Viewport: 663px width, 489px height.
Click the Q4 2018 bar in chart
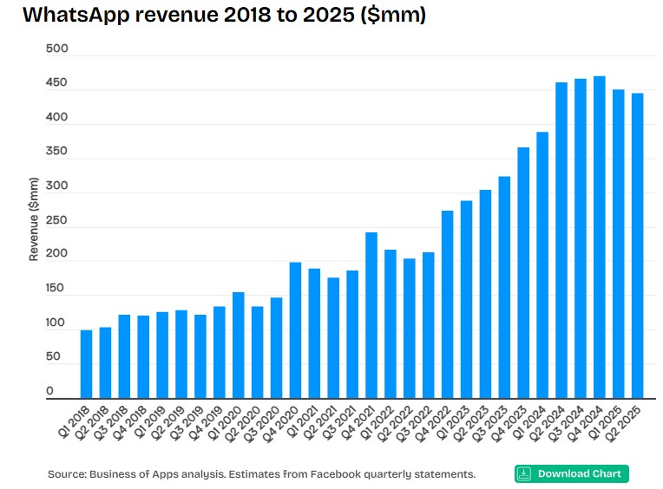143,356
